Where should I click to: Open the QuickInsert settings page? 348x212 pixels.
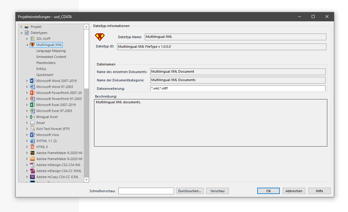45,75
